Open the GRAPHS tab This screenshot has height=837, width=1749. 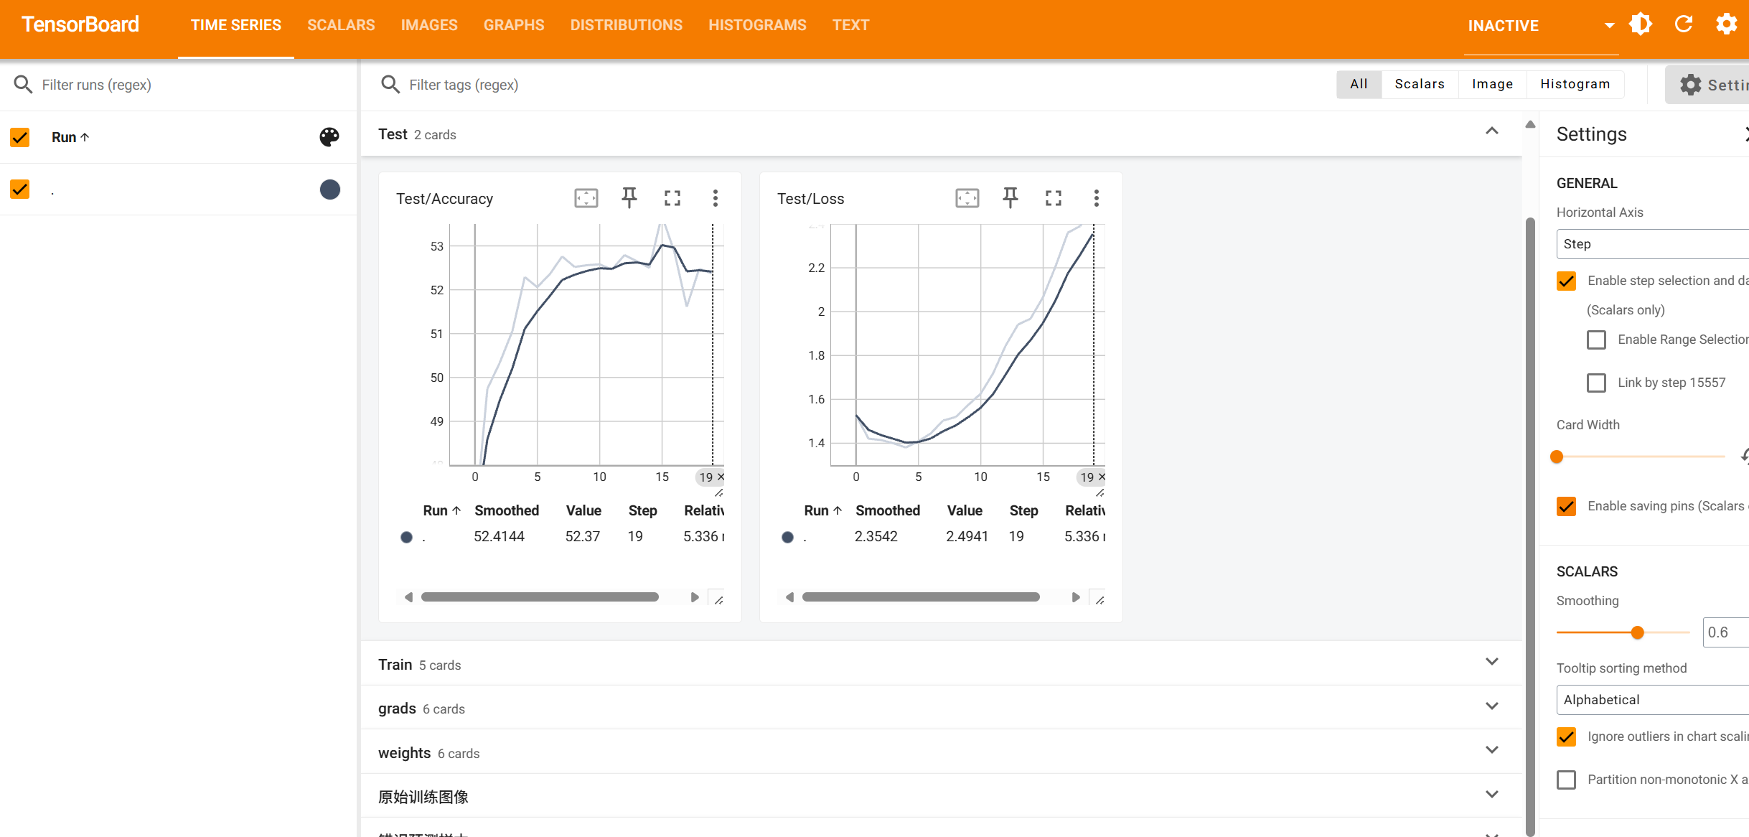point(514,25)
